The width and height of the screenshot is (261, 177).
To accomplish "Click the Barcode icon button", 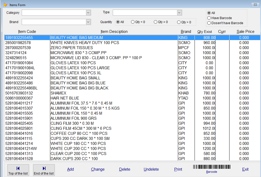I will pos(211,169).
